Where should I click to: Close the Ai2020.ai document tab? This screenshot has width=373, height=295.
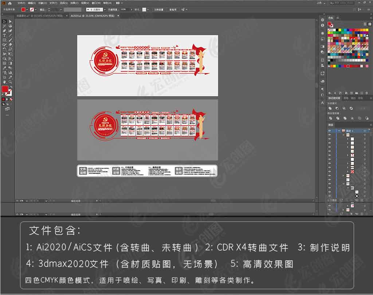pos(118,16)
